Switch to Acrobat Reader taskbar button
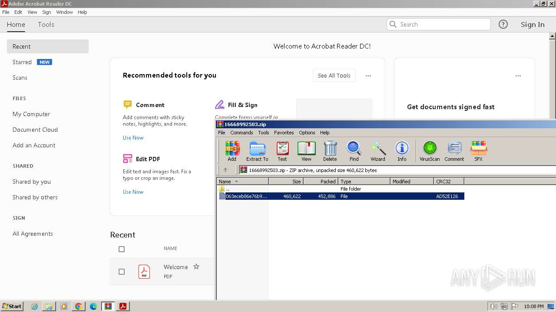 [123, 306]
